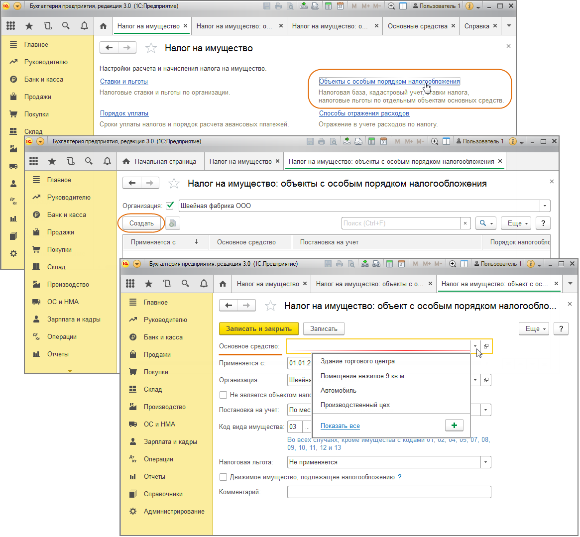
Task: Switch to Основные средства tab in back window
Action: 417,26
